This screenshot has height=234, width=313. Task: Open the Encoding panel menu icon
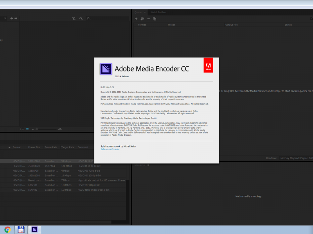tap(148, 165)
